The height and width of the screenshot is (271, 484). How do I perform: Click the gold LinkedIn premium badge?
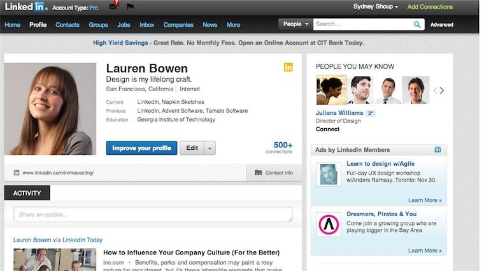click(x=288, y=67)
